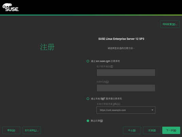The height and width of the screenshot is (137, 182).
Task: Select the local SMT server registration radio button
Action: click(x=88, y=99)
